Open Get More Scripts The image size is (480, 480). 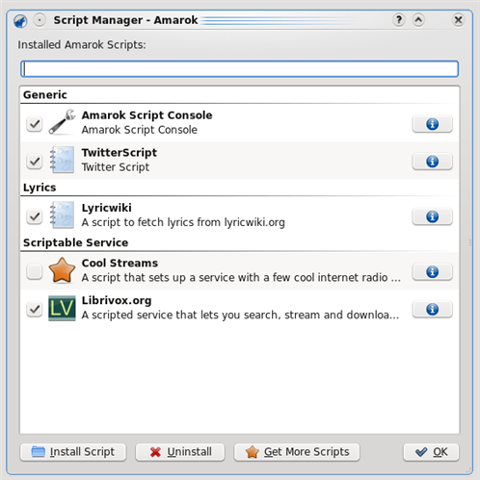coord(297,452)
